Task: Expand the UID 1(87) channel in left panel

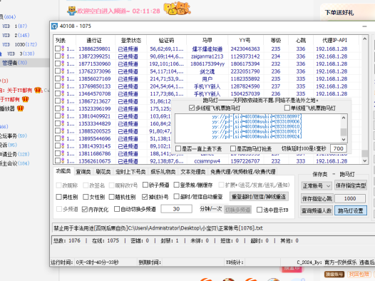Action: [x=14, y=26]
